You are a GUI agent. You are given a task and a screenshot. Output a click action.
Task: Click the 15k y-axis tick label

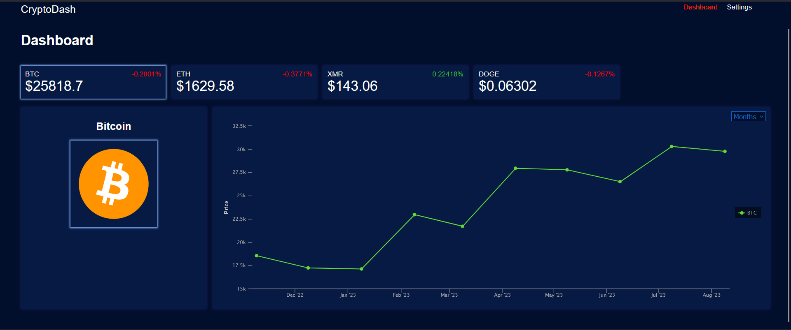click(x=241, y=289)
